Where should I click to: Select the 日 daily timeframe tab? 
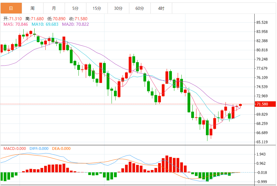(11, 8)
